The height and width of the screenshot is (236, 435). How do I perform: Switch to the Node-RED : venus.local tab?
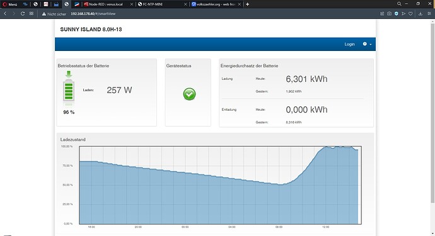[105, 4]
